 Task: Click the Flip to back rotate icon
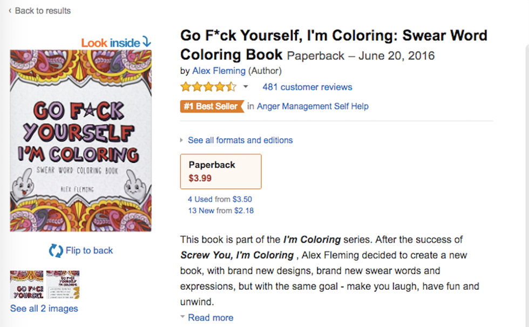(56, 250)
